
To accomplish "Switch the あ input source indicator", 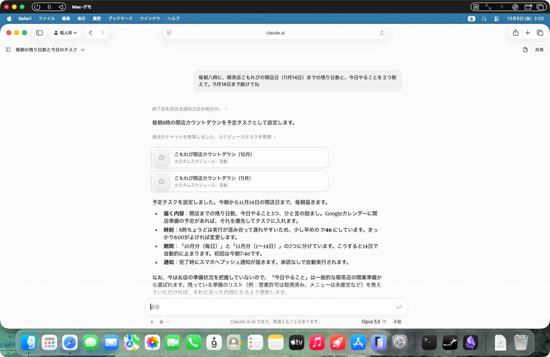I will pos(471,19).
